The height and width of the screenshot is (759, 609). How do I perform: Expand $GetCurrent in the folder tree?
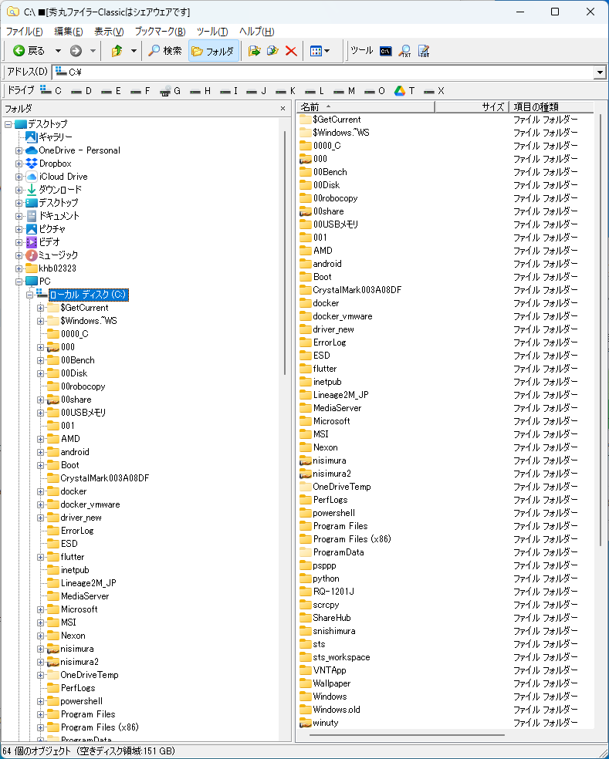[x=41, y=308]
